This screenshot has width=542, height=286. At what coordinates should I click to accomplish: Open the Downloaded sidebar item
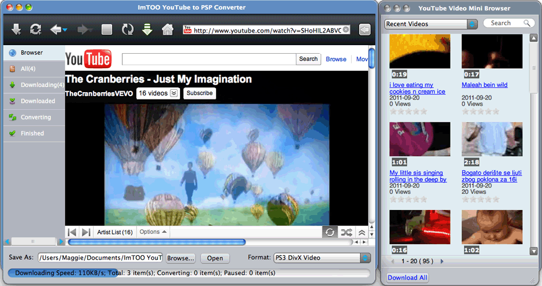(x=34, y=101)
